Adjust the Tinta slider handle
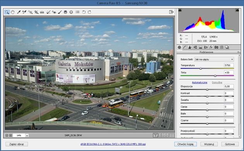Screen dimensions: 244x151 [x=215, y=76]
